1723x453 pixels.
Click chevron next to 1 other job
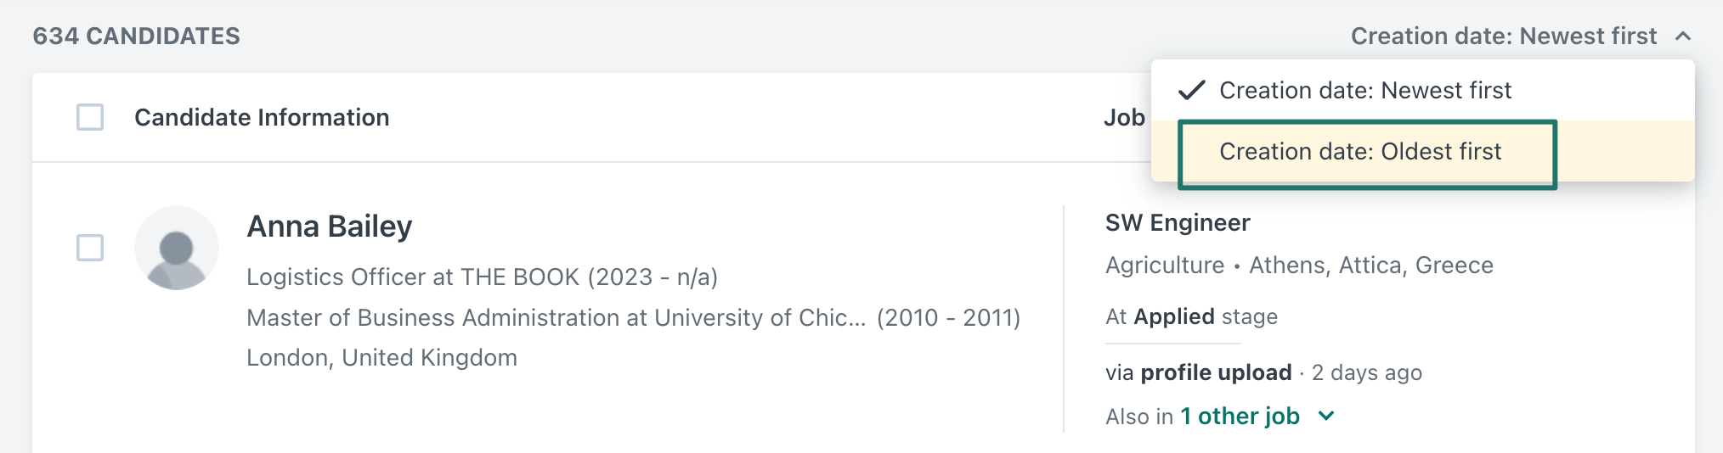1326,416
